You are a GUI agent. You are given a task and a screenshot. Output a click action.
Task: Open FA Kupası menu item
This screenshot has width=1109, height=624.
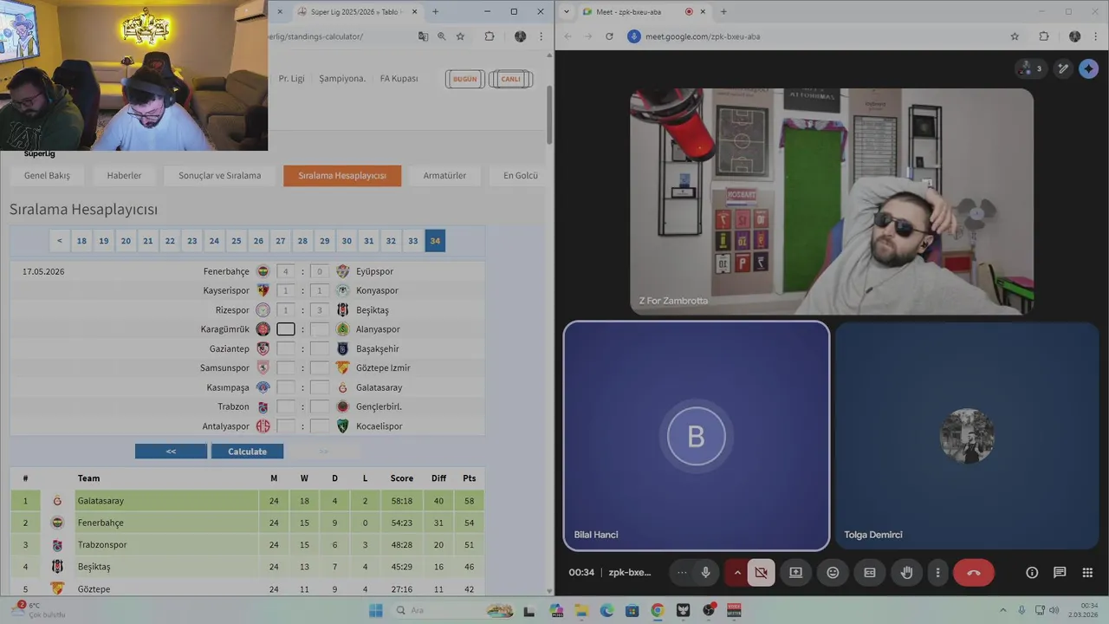(x=399, y=78)
